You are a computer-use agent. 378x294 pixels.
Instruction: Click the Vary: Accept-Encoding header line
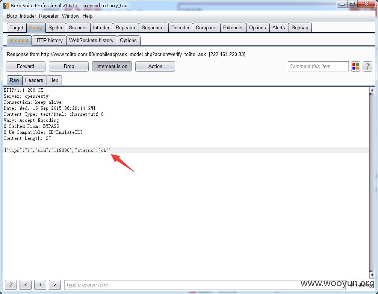pyautogui.click(x=31, y=120)
